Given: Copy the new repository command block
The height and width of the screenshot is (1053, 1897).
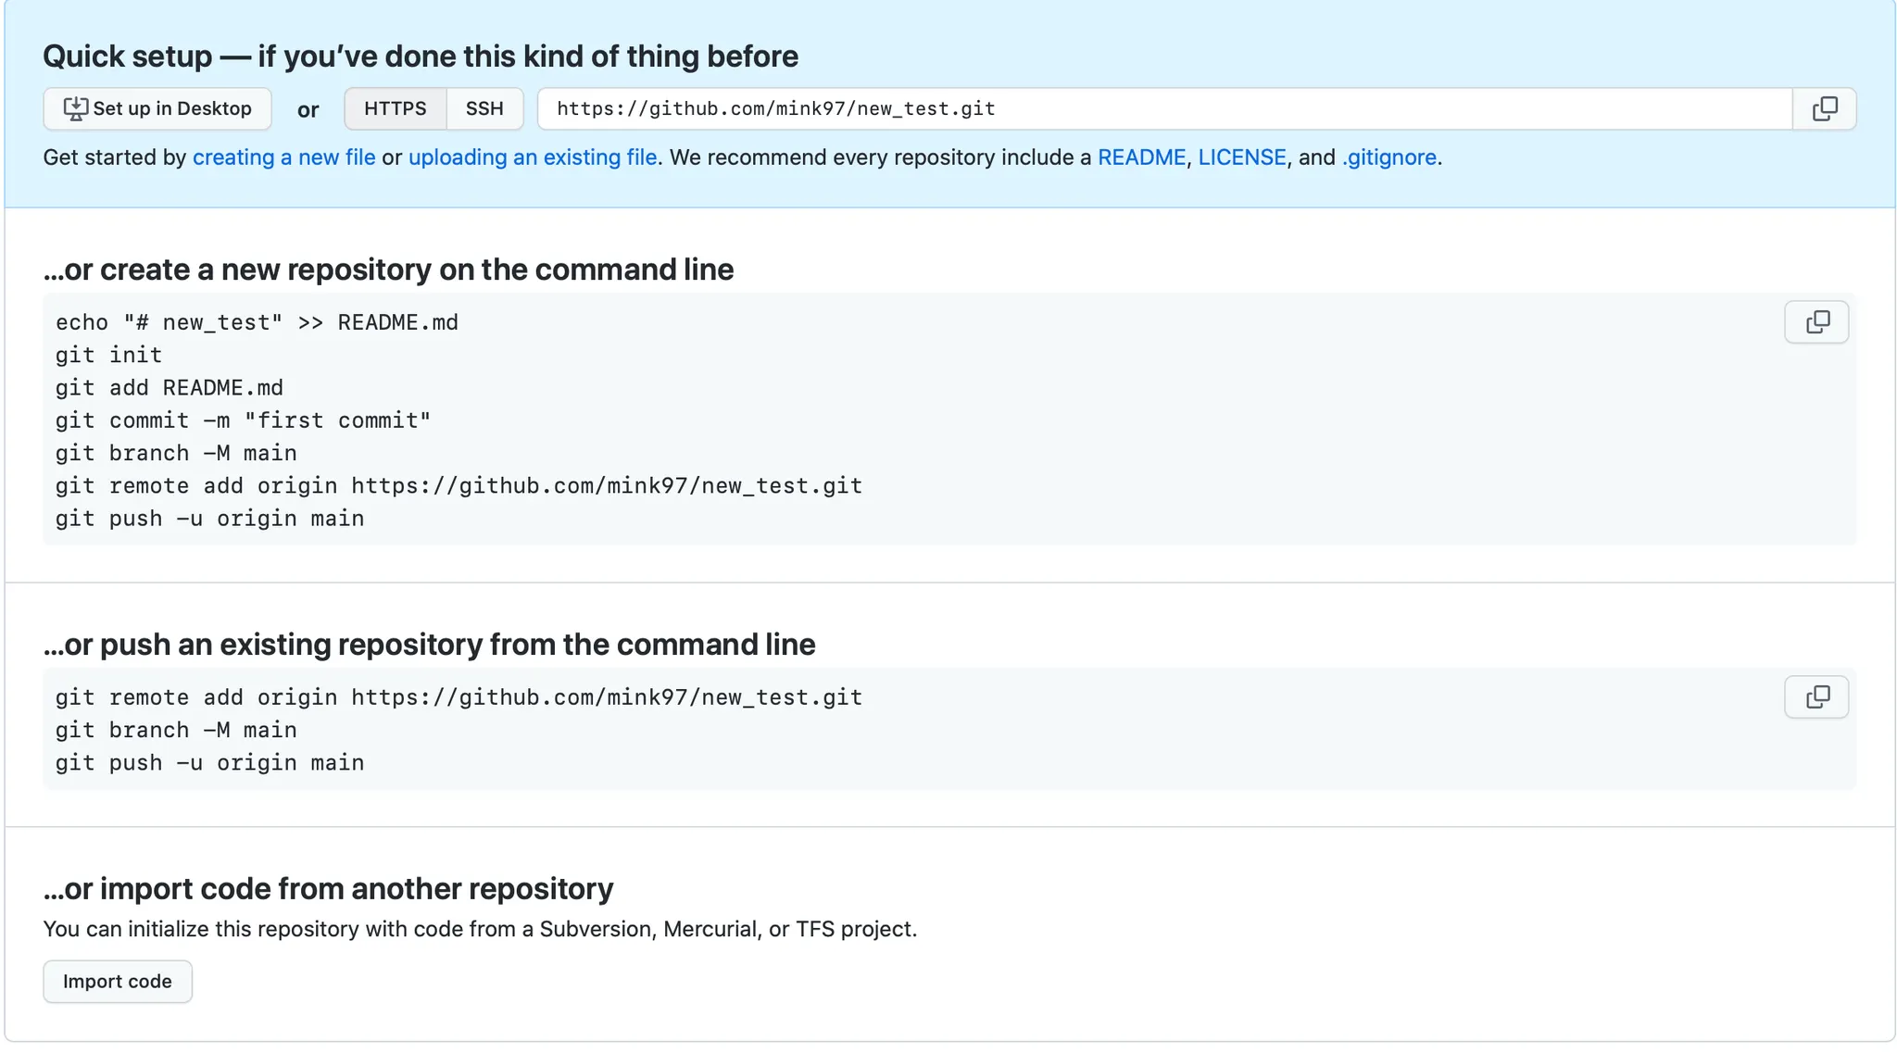Looking at the screenshot, I should (x=1816, y=322).
